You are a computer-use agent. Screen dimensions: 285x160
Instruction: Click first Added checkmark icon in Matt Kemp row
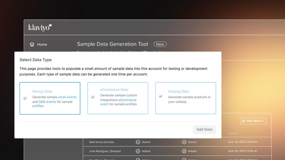(x=138, y=142)
